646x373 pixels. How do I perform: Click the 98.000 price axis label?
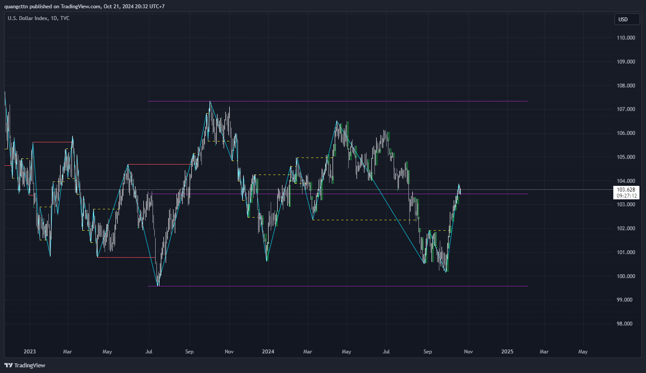pyautogui.click(x=625, y=324)
